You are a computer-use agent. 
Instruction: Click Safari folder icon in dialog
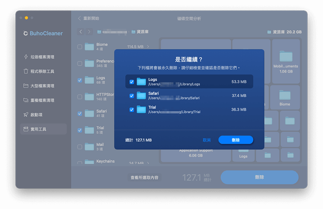pyautogui.click(x=141, y=96)
